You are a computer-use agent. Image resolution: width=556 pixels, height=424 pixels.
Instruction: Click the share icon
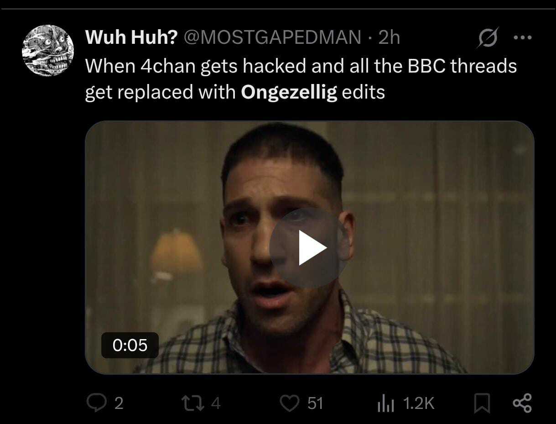coord(522,403)
